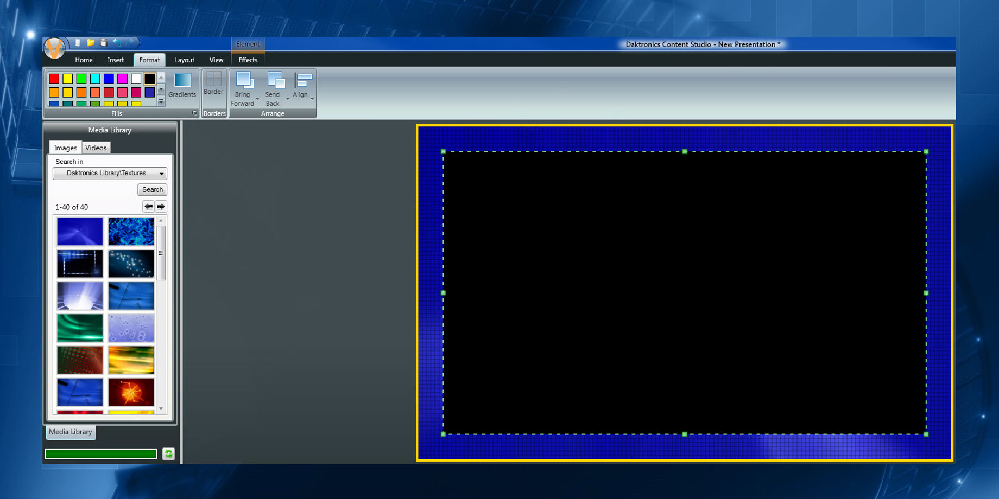Open the Daktronics application menu orb

pyautogui.click(x=54, y=48)
